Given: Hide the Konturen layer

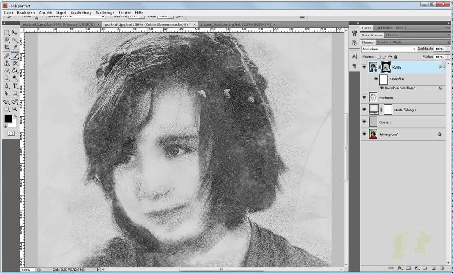Looking at the screenshot, I should [x=364, y=97].
